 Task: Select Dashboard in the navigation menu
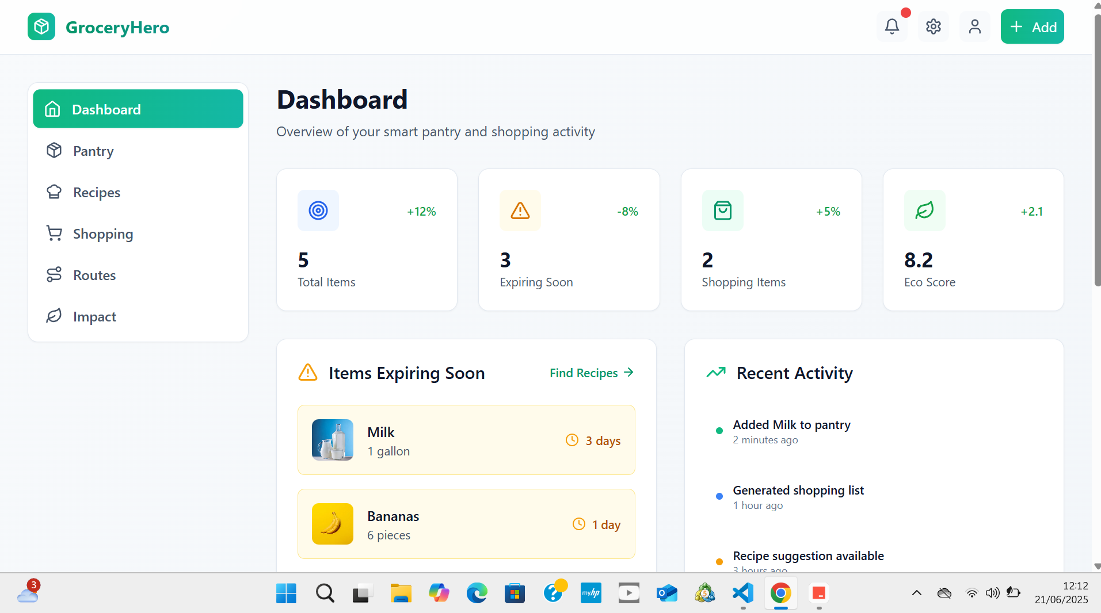106,109
